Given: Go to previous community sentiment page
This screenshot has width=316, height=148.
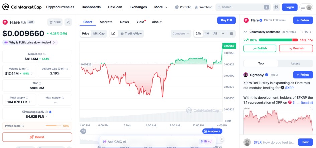Looking at the screenshot, I should [302, 32].
